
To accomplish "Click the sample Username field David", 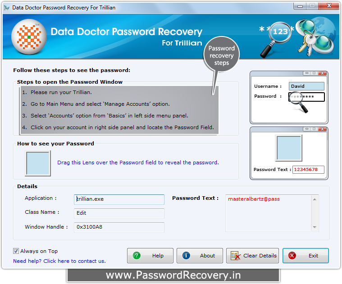I will click(x=306, y=86).
